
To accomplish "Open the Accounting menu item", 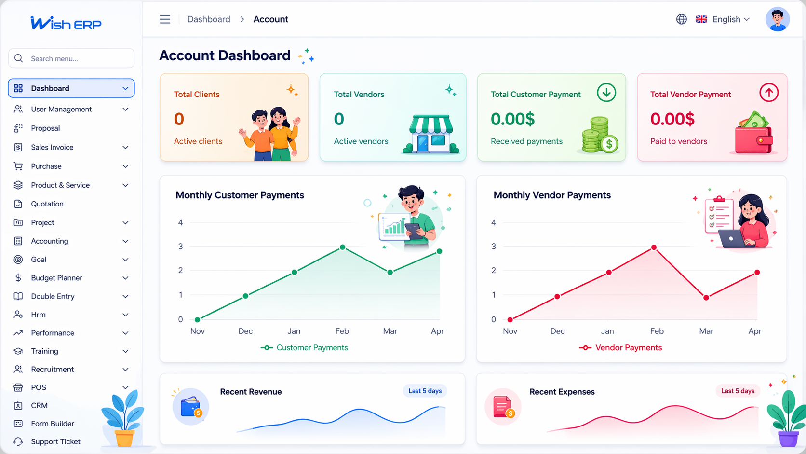I will 50,241.
